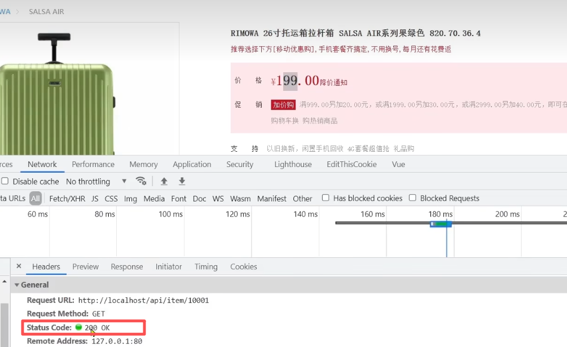Close the request details pane X
Screen dimensions: 567x347
[19, 266]
